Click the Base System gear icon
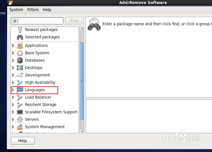This screenshot has width=212, height=152. pyautogui.click(x=20, y=53)
